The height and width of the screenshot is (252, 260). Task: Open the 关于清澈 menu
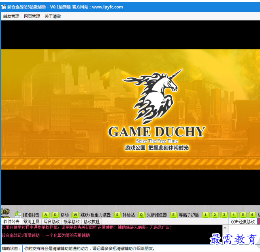53,16
